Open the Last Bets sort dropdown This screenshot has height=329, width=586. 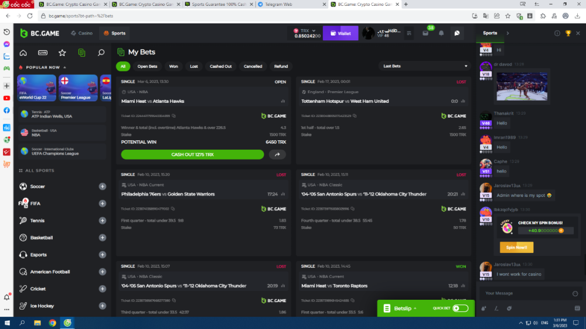pyautogui.click(x=425, y=66)
